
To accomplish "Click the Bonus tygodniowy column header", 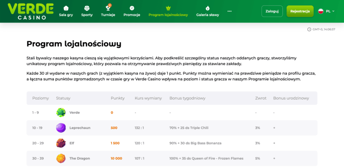I will 187,98.
